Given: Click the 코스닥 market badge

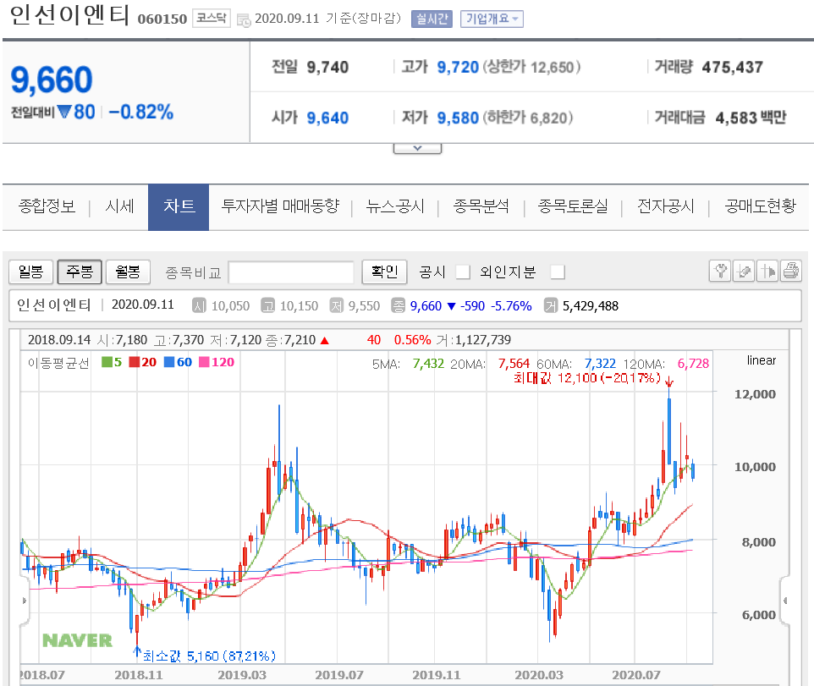Looking at the screenshot, I should point(212,18).
